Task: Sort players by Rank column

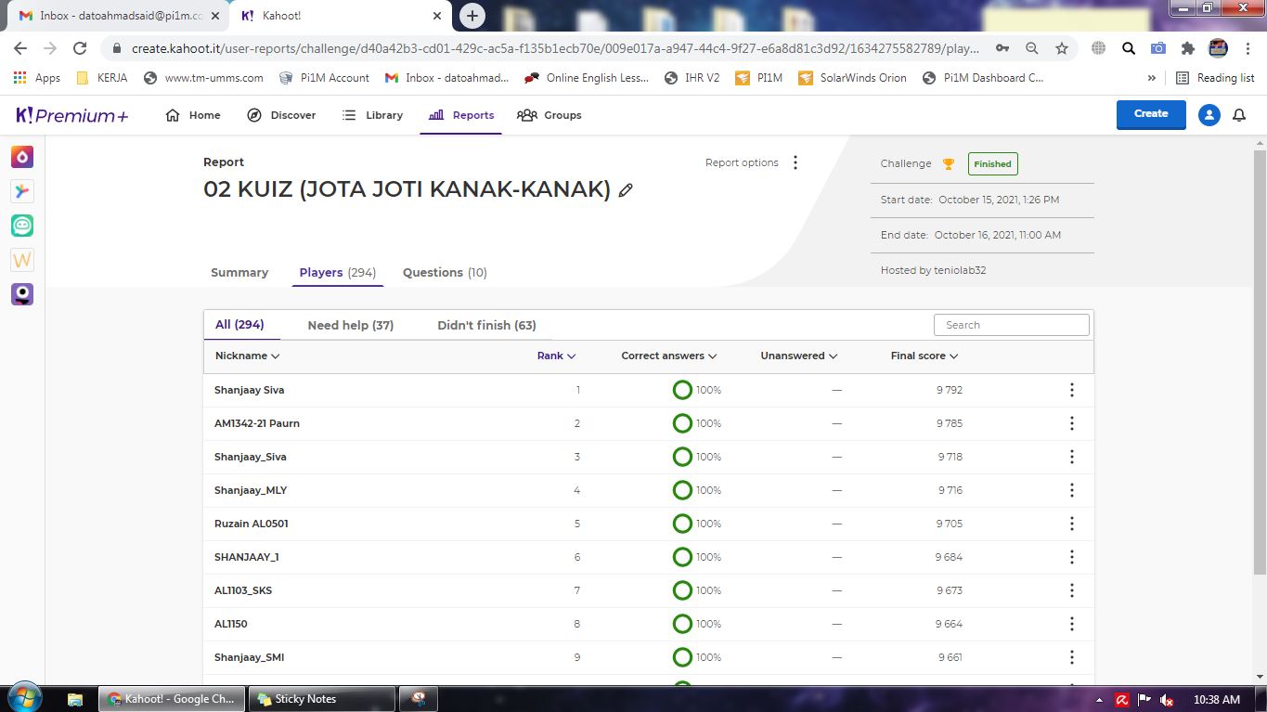Action: click(556, 356)
